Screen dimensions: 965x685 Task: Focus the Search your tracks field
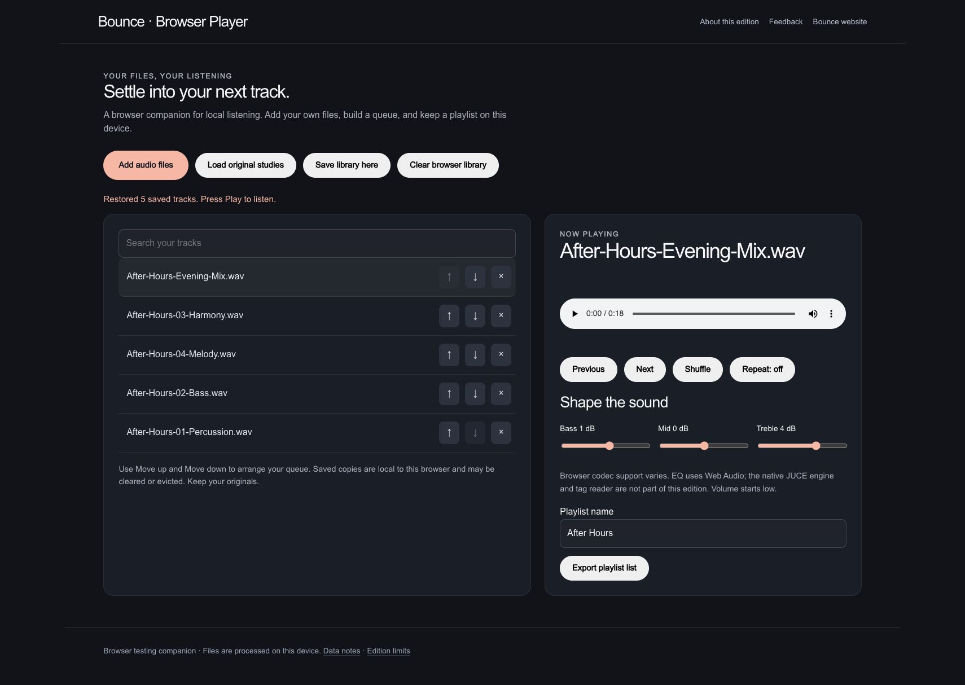point(317,243)
